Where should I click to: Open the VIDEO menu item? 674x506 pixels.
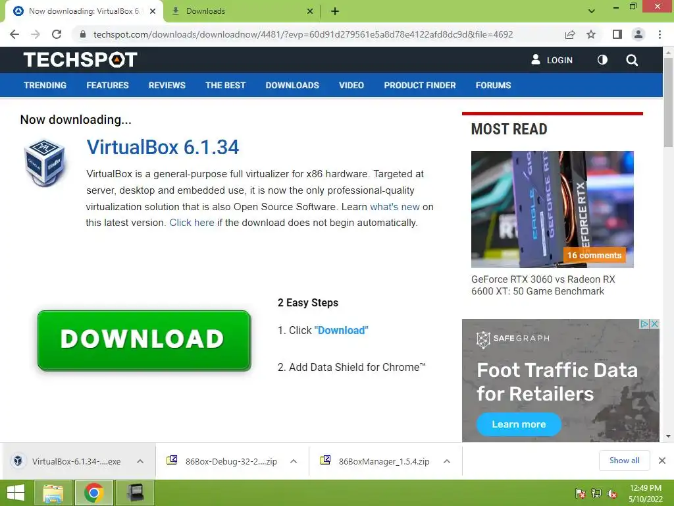[x=351, y=85]
